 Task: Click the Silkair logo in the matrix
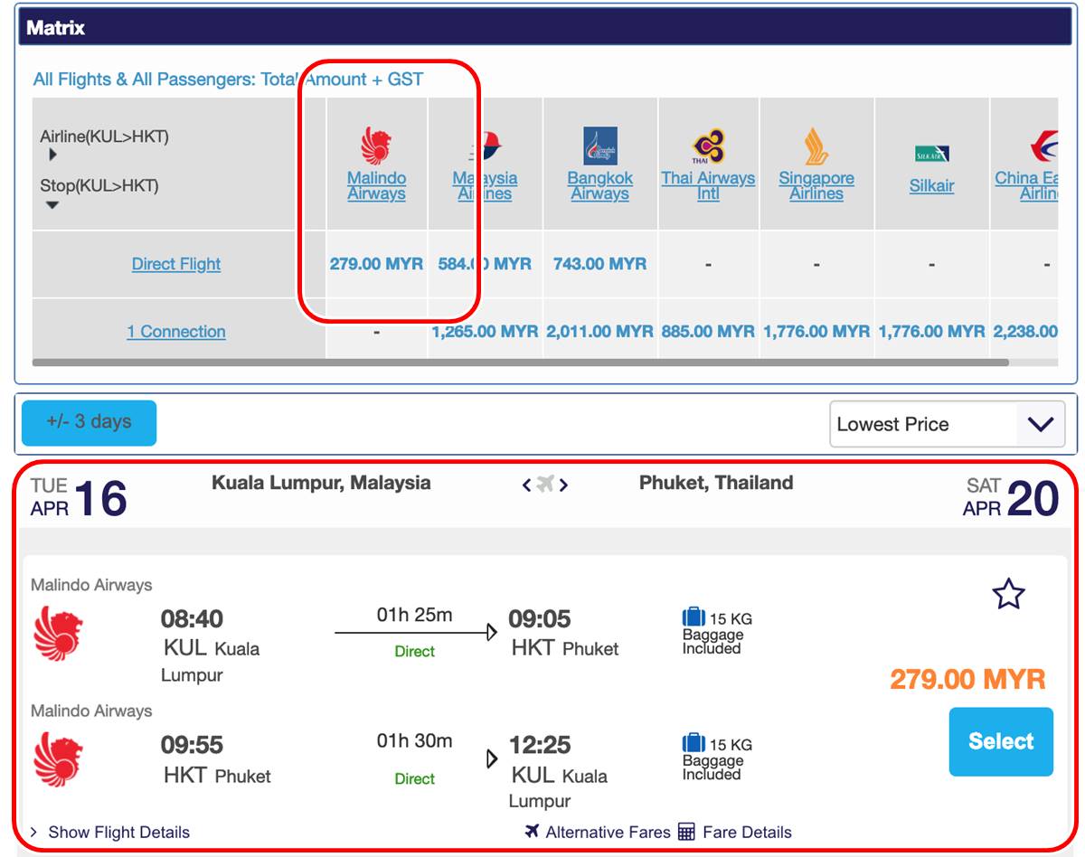[931, 154]
